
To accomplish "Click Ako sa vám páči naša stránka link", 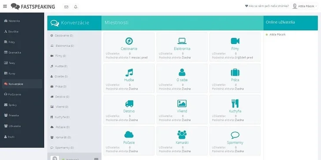I will click(x=267, y=6).
